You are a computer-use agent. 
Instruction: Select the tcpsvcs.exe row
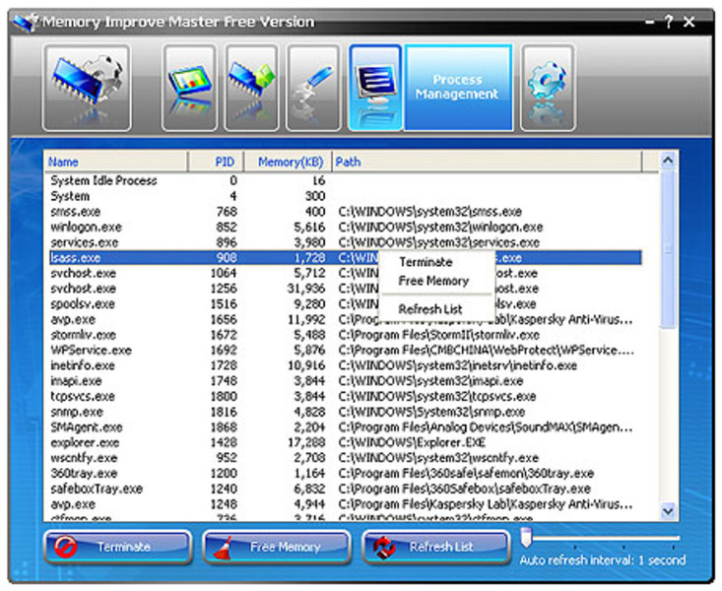click(x=346, y=396)
